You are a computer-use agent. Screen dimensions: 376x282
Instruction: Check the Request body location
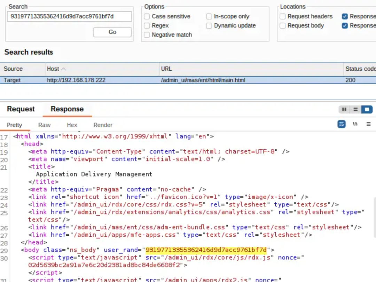pos(282,26)
